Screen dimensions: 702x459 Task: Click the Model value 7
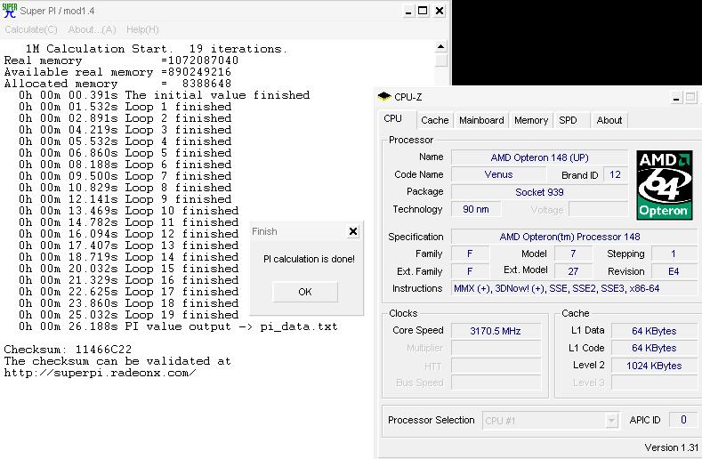573,254
